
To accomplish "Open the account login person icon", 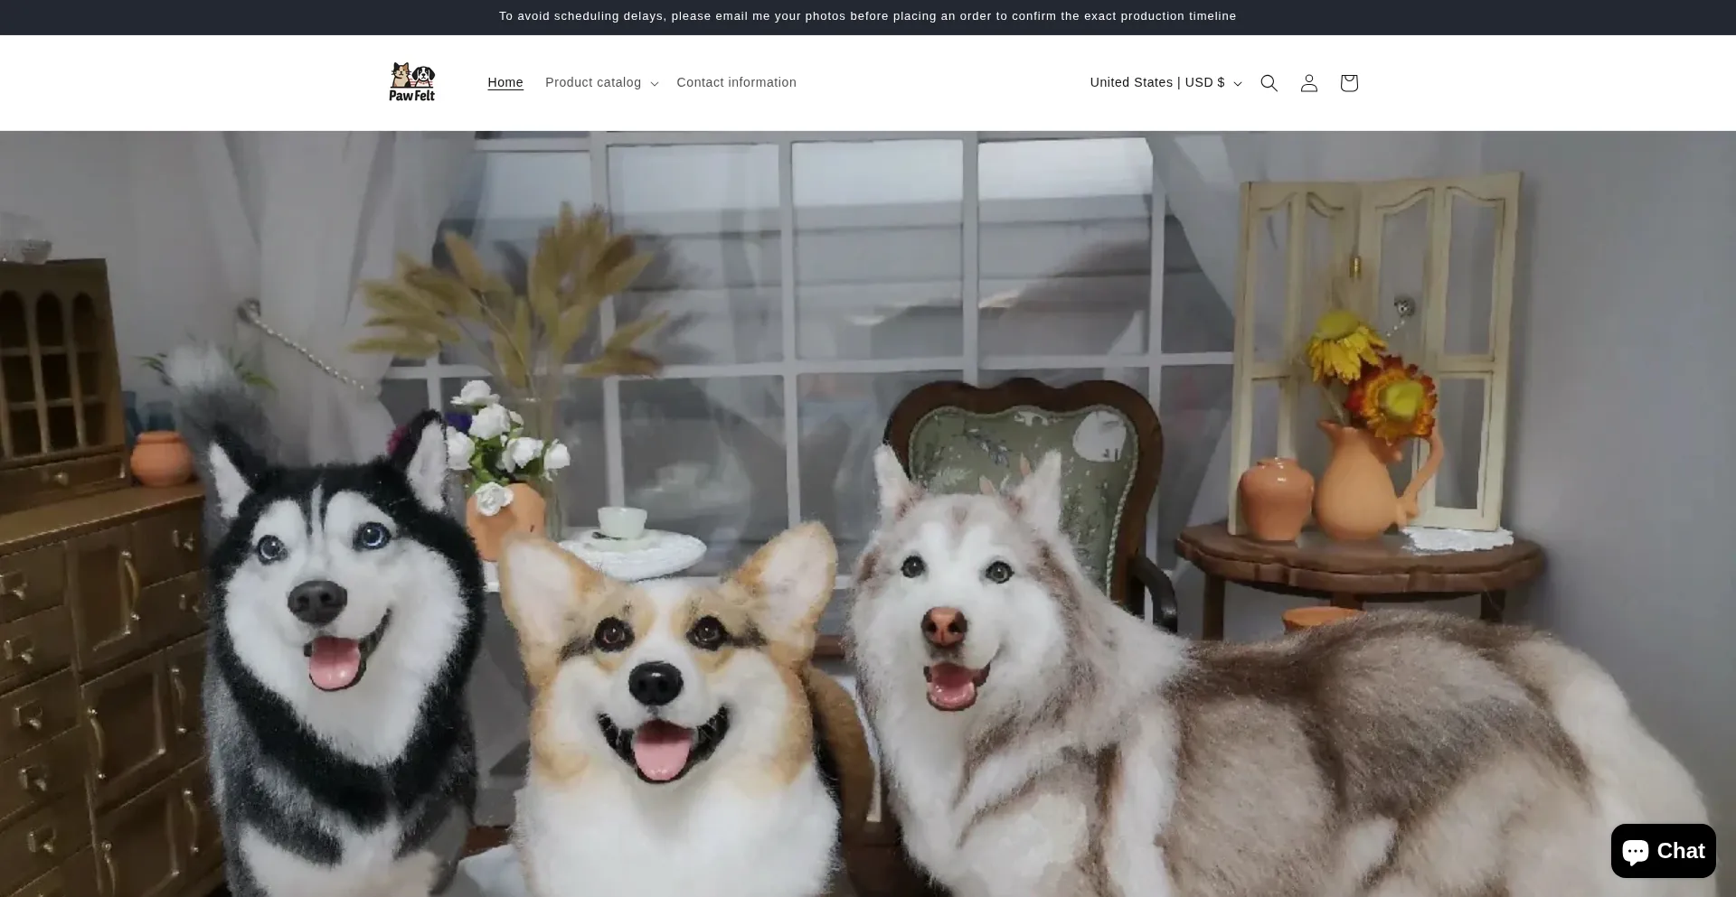I will tap(1308, 83).
